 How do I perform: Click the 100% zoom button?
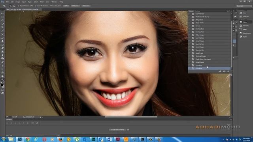[66, 6]
